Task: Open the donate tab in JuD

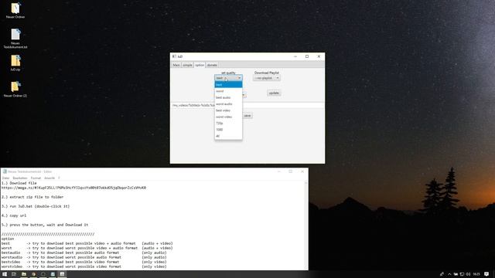Action: click(x=212, y=65)
